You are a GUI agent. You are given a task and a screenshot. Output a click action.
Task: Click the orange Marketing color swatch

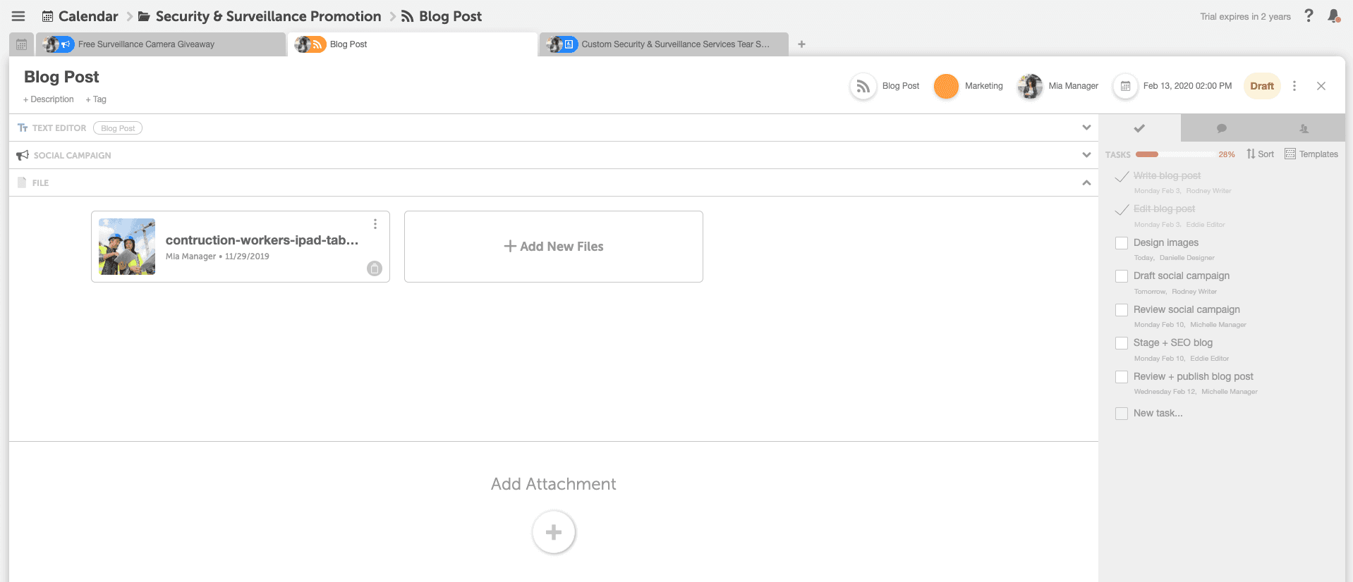point(946,86)
